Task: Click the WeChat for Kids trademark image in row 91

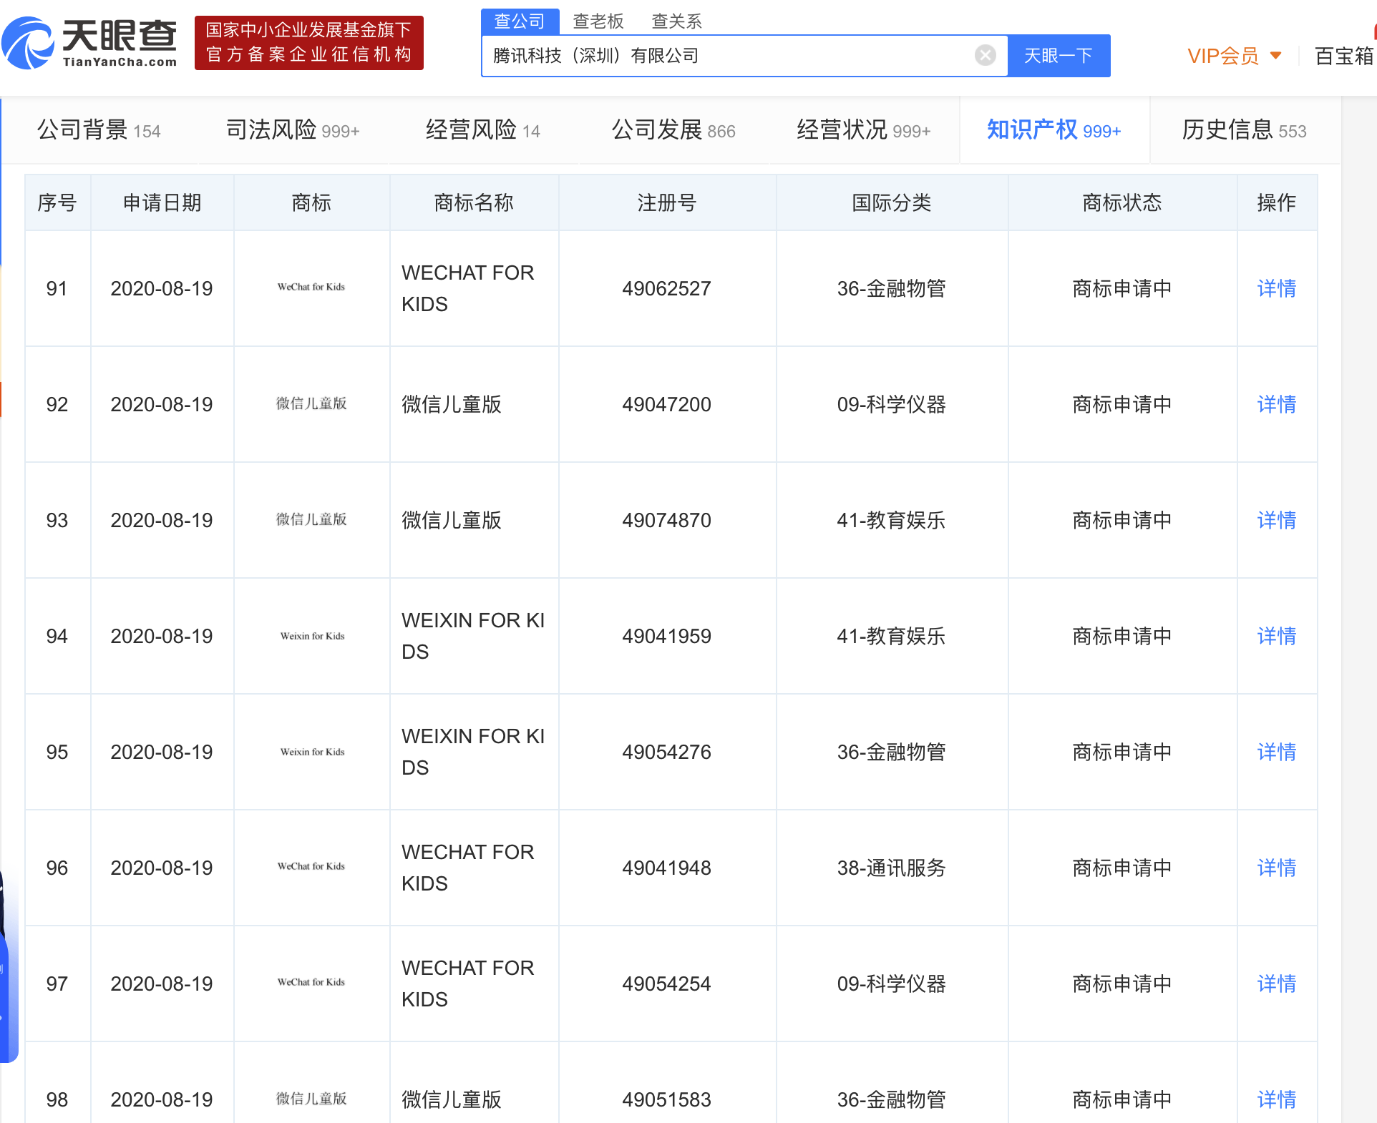Action: 311,288
